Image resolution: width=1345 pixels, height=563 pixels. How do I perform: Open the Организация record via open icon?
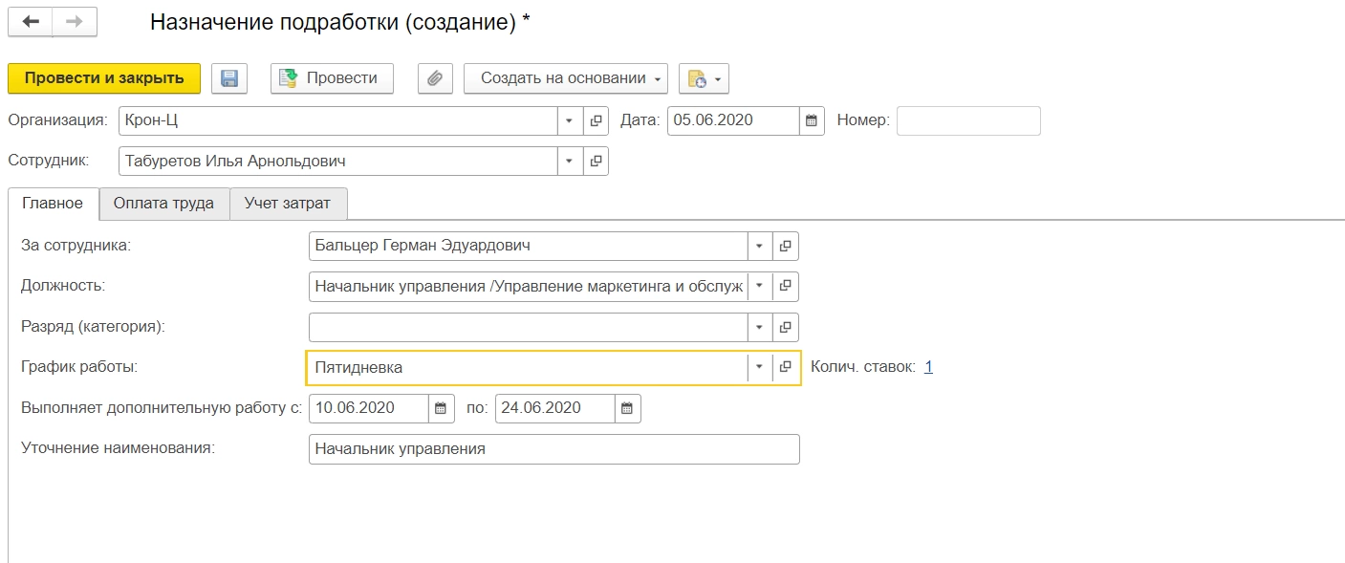coord(596,120)
